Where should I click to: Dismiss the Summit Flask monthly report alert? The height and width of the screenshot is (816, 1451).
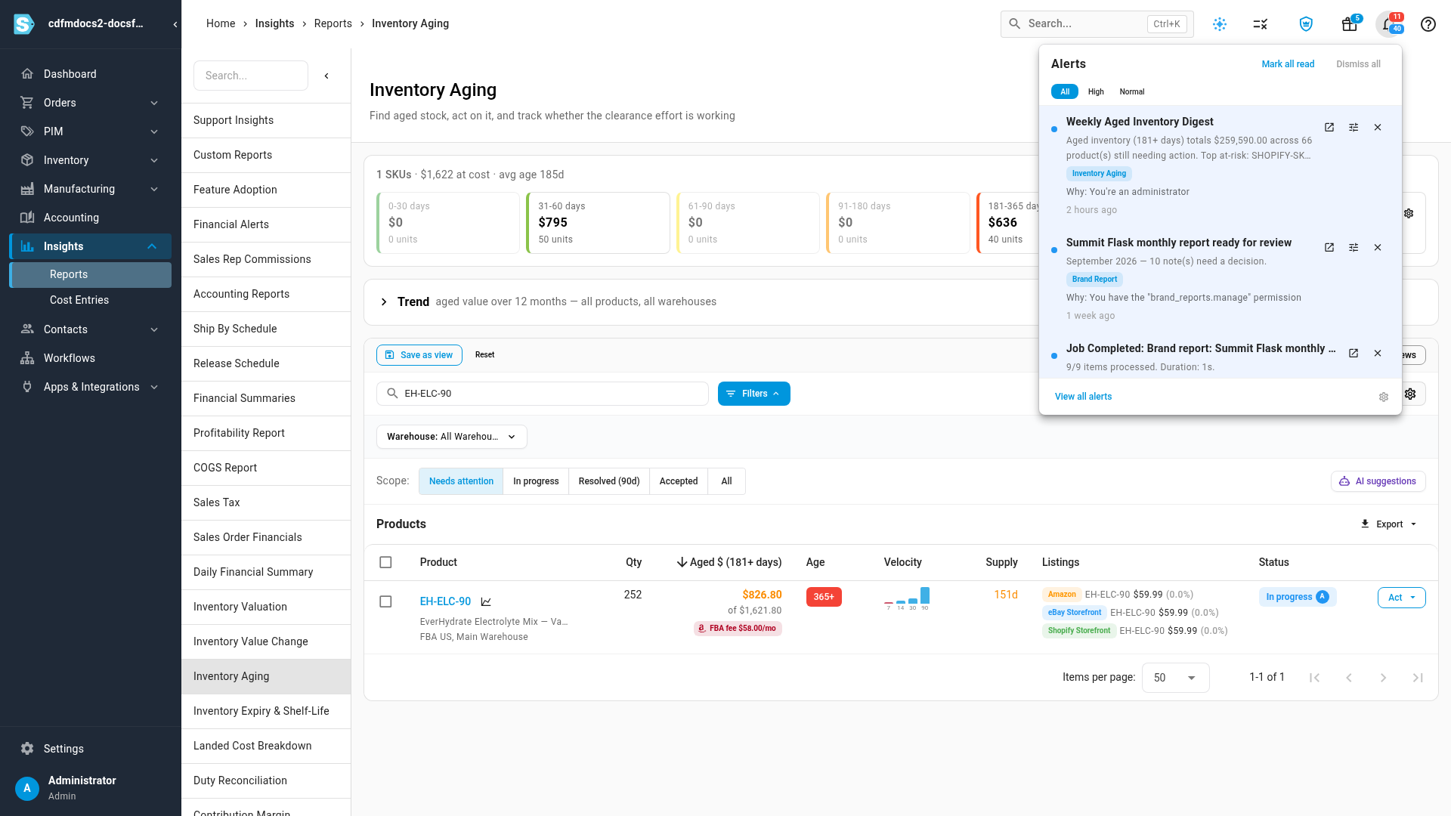pyautogui.click(x=1378, y=248)
